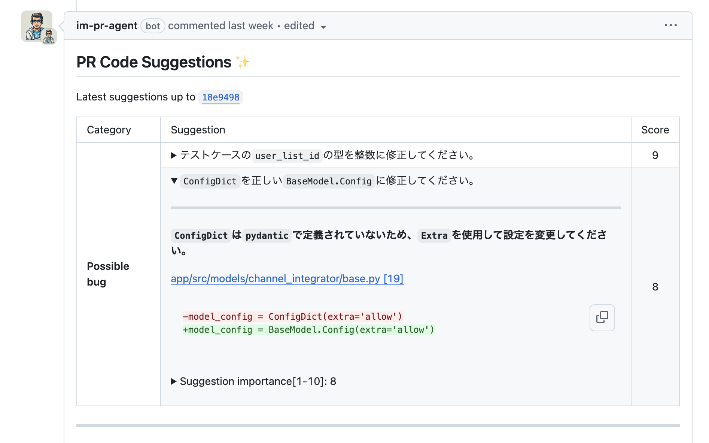Open the im-pr-agent user profile link

107,26
